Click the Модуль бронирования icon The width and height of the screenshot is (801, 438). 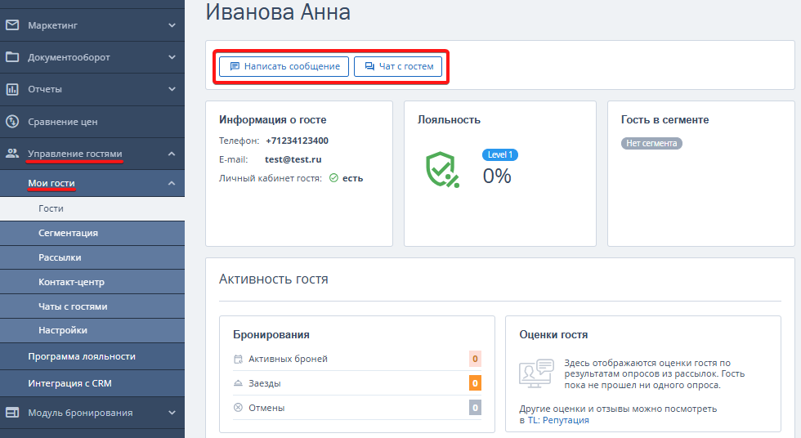(12, 413)
